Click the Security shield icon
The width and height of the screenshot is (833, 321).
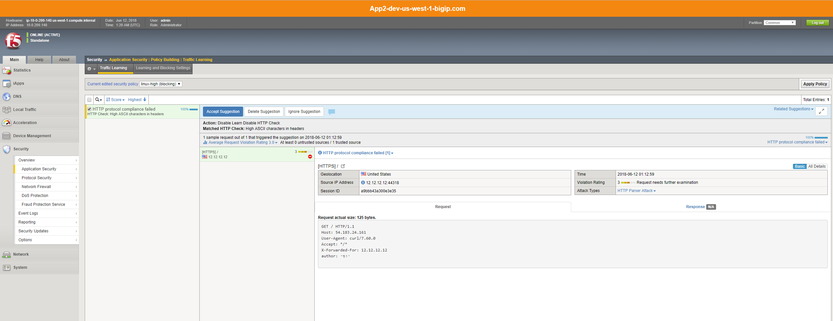[x=7, y=149]
